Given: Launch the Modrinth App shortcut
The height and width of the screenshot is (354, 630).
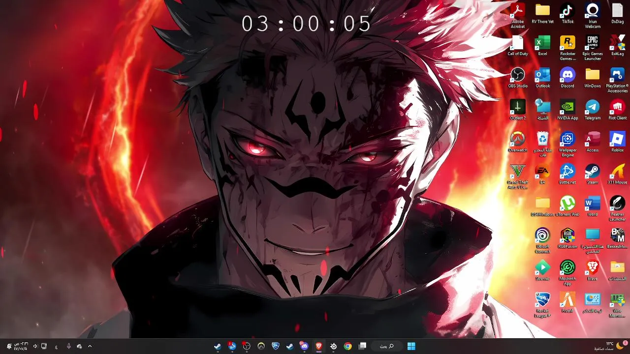Looking at the screenshot, I should (567, 273).
